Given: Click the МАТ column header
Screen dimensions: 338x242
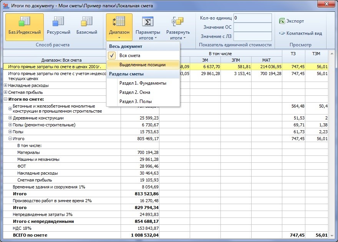Looking at the screenshot, I should [x=267, y=60].
